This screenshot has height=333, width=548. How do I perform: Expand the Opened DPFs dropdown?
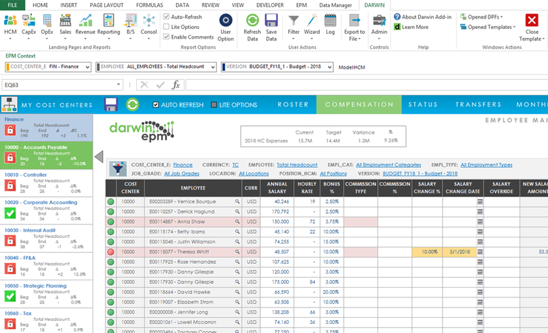(x=481, y=17)
